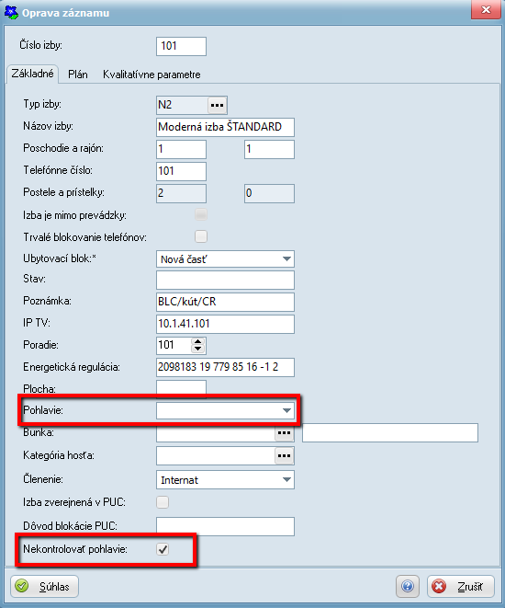Click the blue help question mark icon

[x=407, y=586]
